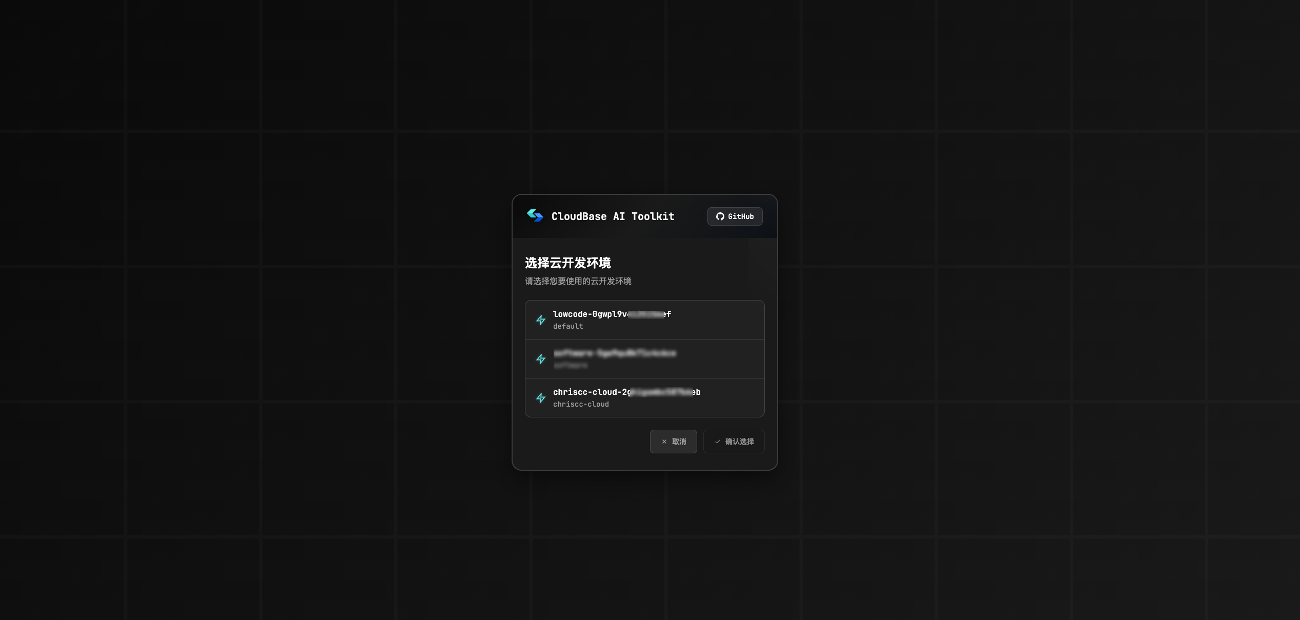
Task: Click the 'chriscc-cloud' alias label
Action: coord(581,404)
